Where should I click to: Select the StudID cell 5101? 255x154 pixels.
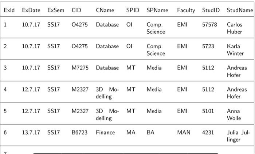click(208, 111)
